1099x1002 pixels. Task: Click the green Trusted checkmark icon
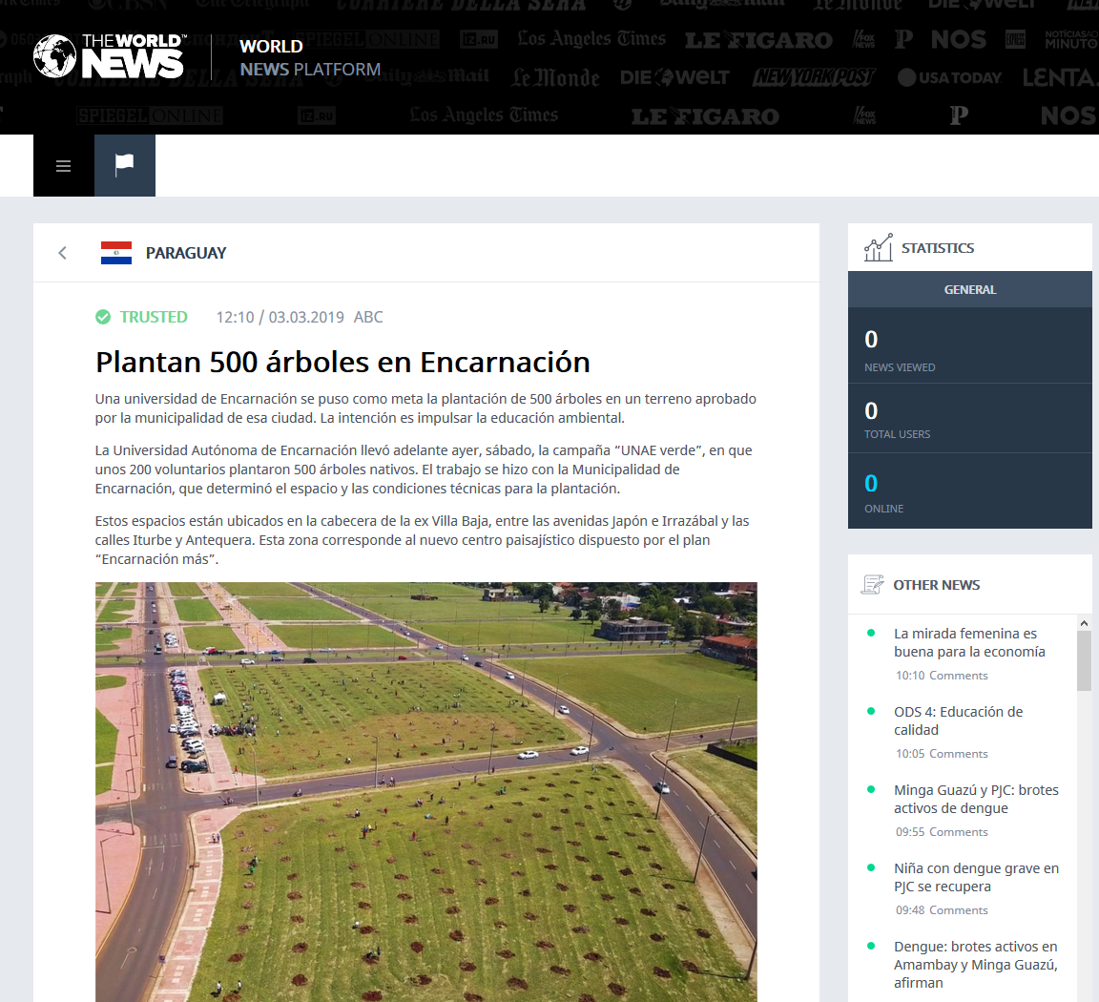[103, 317]
